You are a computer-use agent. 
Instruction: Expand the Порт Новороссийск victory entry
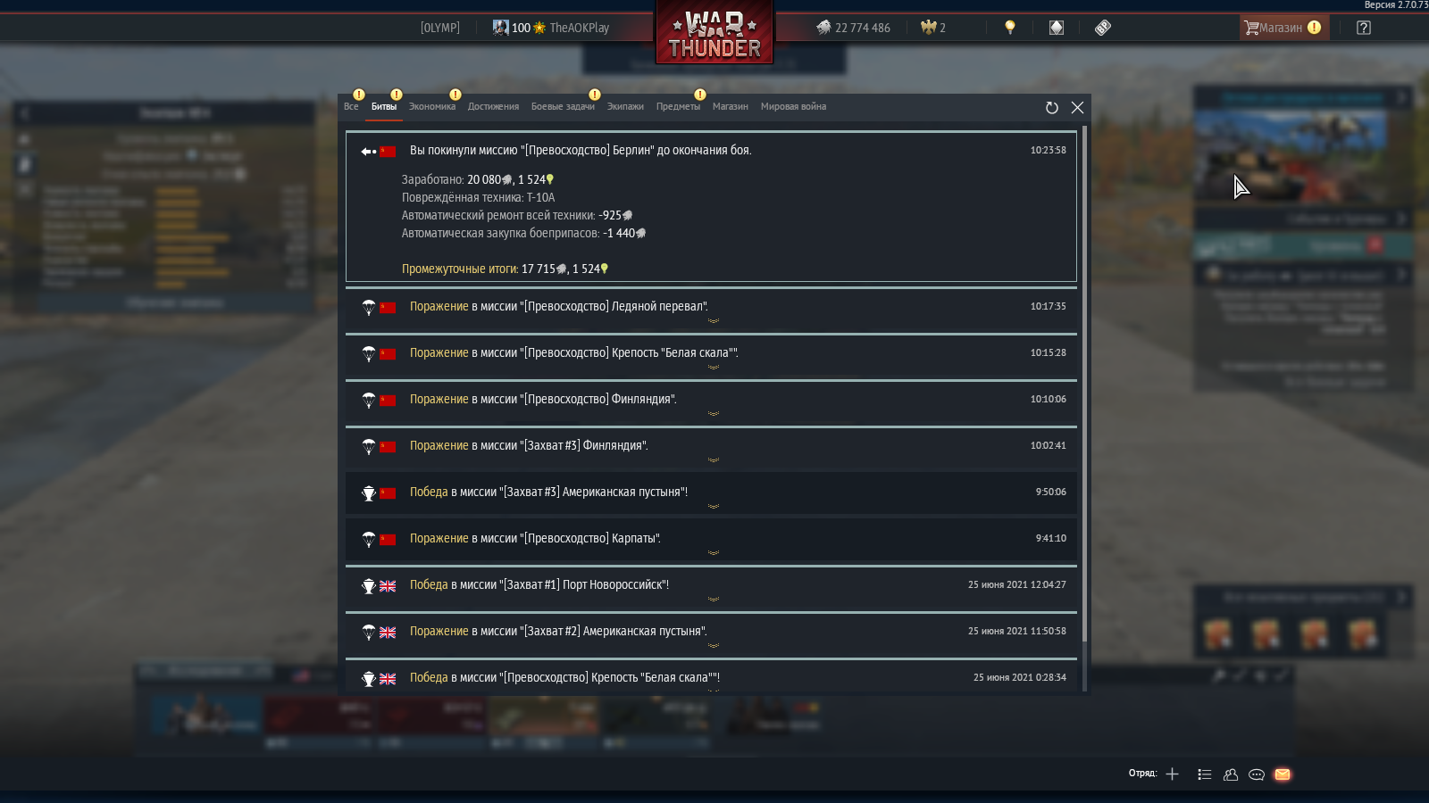point(711,588)
